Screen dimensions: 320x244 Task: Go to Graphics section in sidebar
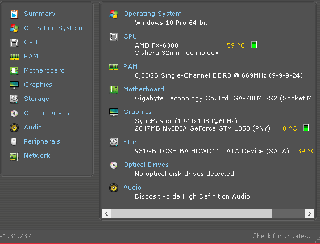coord(38,85)
